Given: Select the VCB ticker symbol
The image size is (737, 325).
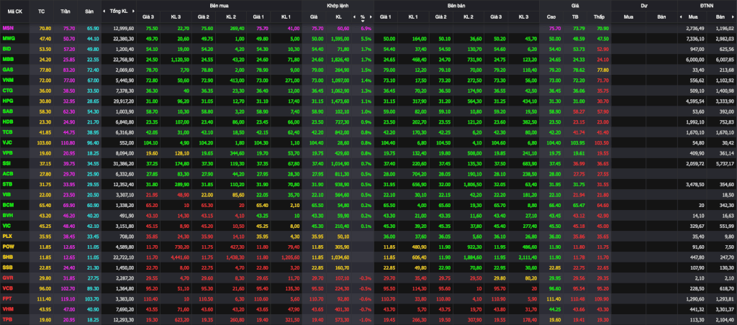Looking at the screenshot, I should tap(7, 288).
